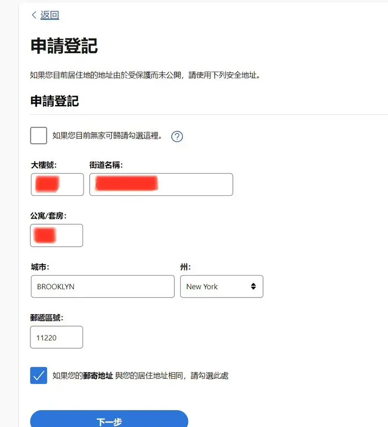The width and height of the screenshot is (388, 427).
Task: Click the 城市 field containing BROOKLYN
Action: pyautogui.click(x=103, y=286)
